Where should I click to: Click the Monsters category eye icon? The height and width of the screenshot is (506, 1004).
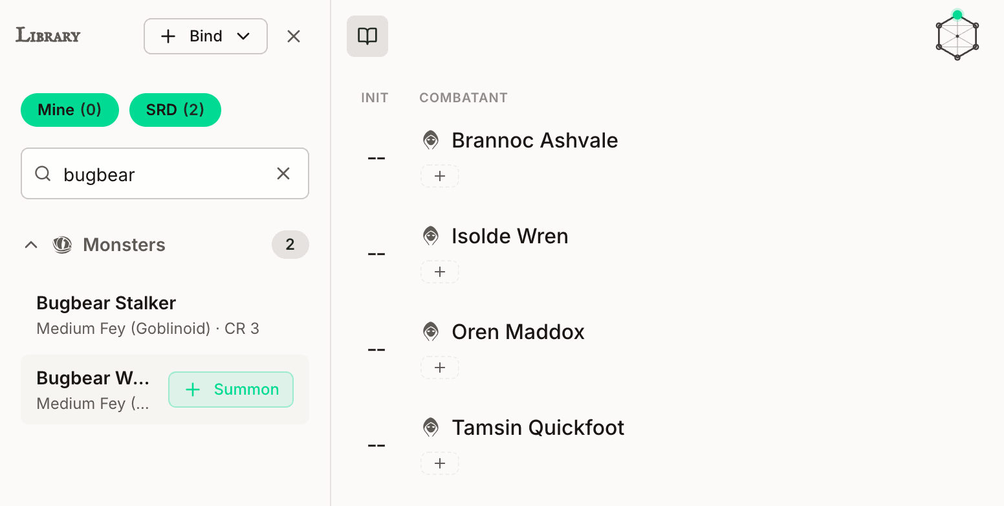[62, 245]
